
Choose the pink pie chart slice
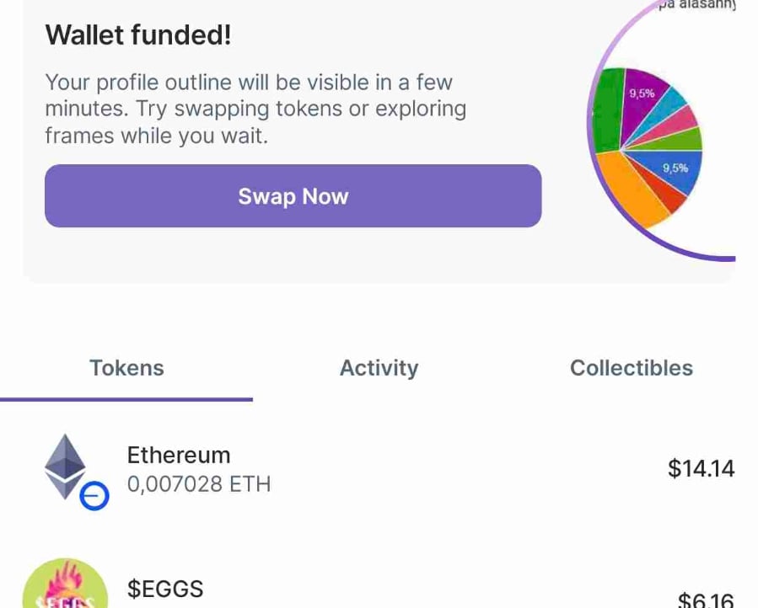click(x=680, y=119)
